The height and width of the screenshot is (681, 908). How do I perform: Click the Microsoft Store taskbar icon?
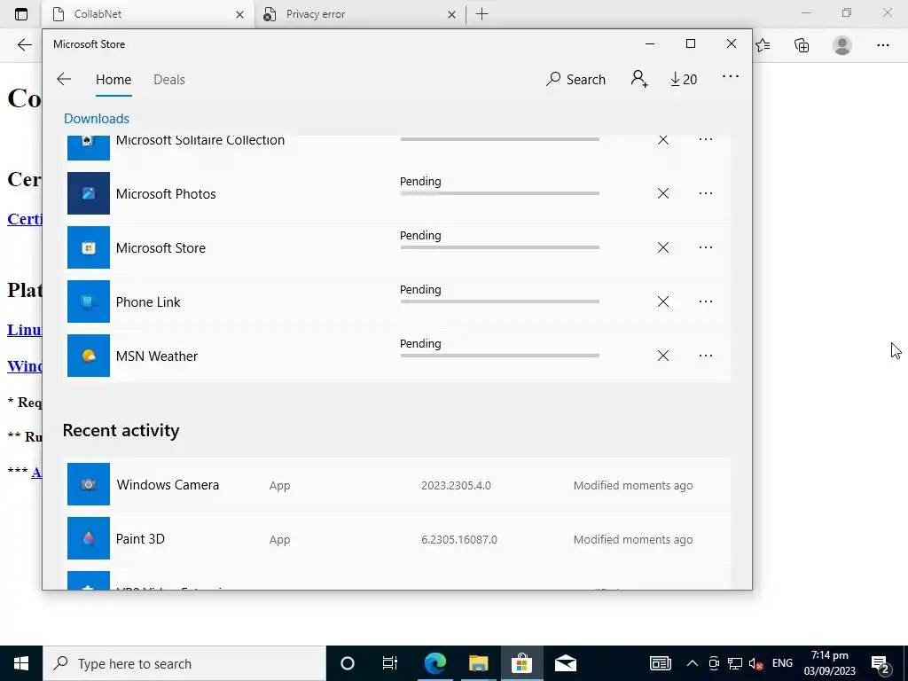coord(521,663)
